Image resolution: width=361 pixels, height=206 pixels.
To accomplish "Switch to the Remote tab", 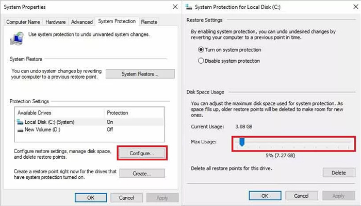I will [x=149, y=22].
